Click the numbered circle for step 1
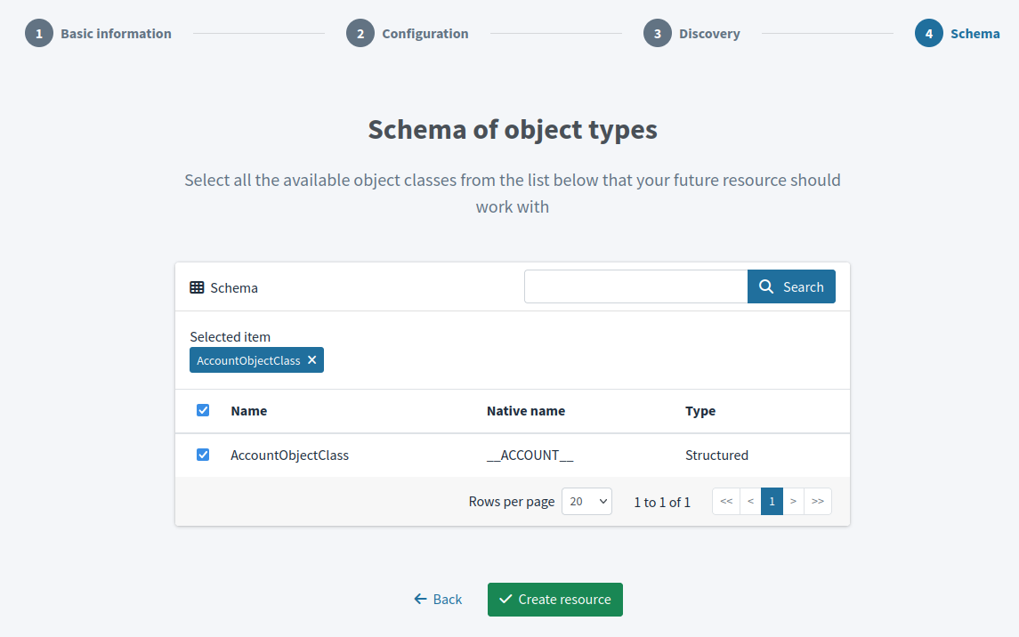Viewport: 1019px width, 637px height. [x=38, y=33]
